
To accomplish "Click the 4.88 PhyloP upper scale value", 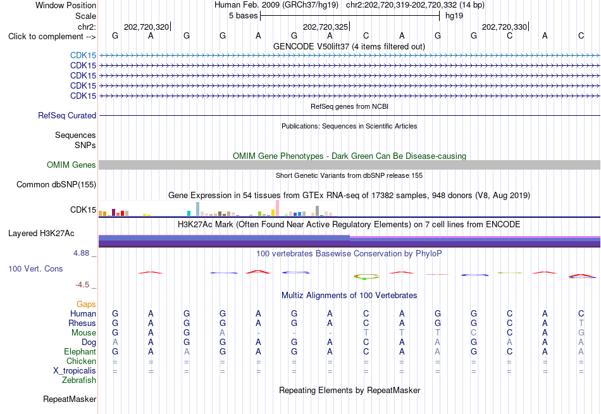I will 81,253.
